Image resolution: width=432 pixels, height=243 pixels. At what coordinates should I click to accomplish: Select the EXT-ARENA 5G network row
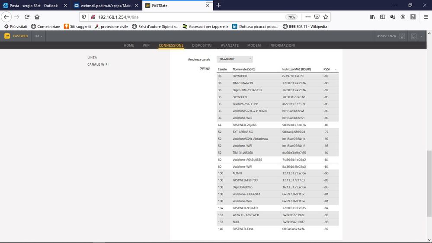[278, 132]
